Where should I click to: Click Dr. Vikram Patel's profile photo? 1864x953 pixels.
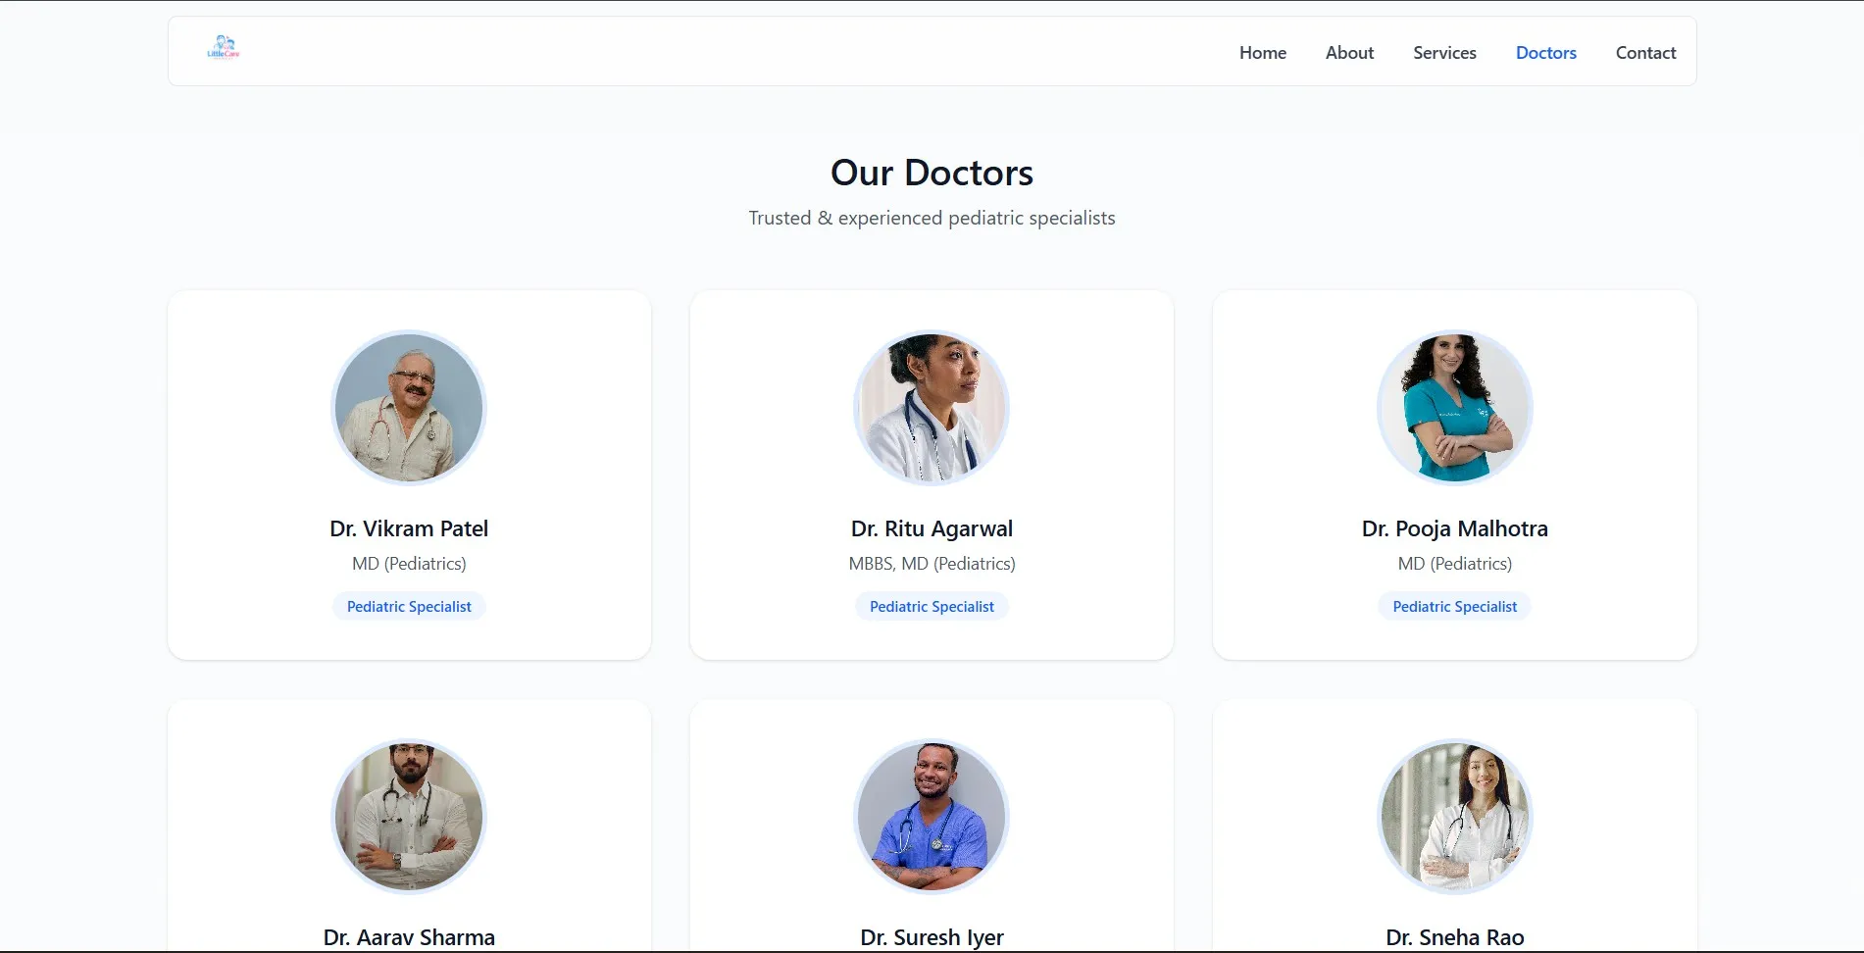point(409,408)
